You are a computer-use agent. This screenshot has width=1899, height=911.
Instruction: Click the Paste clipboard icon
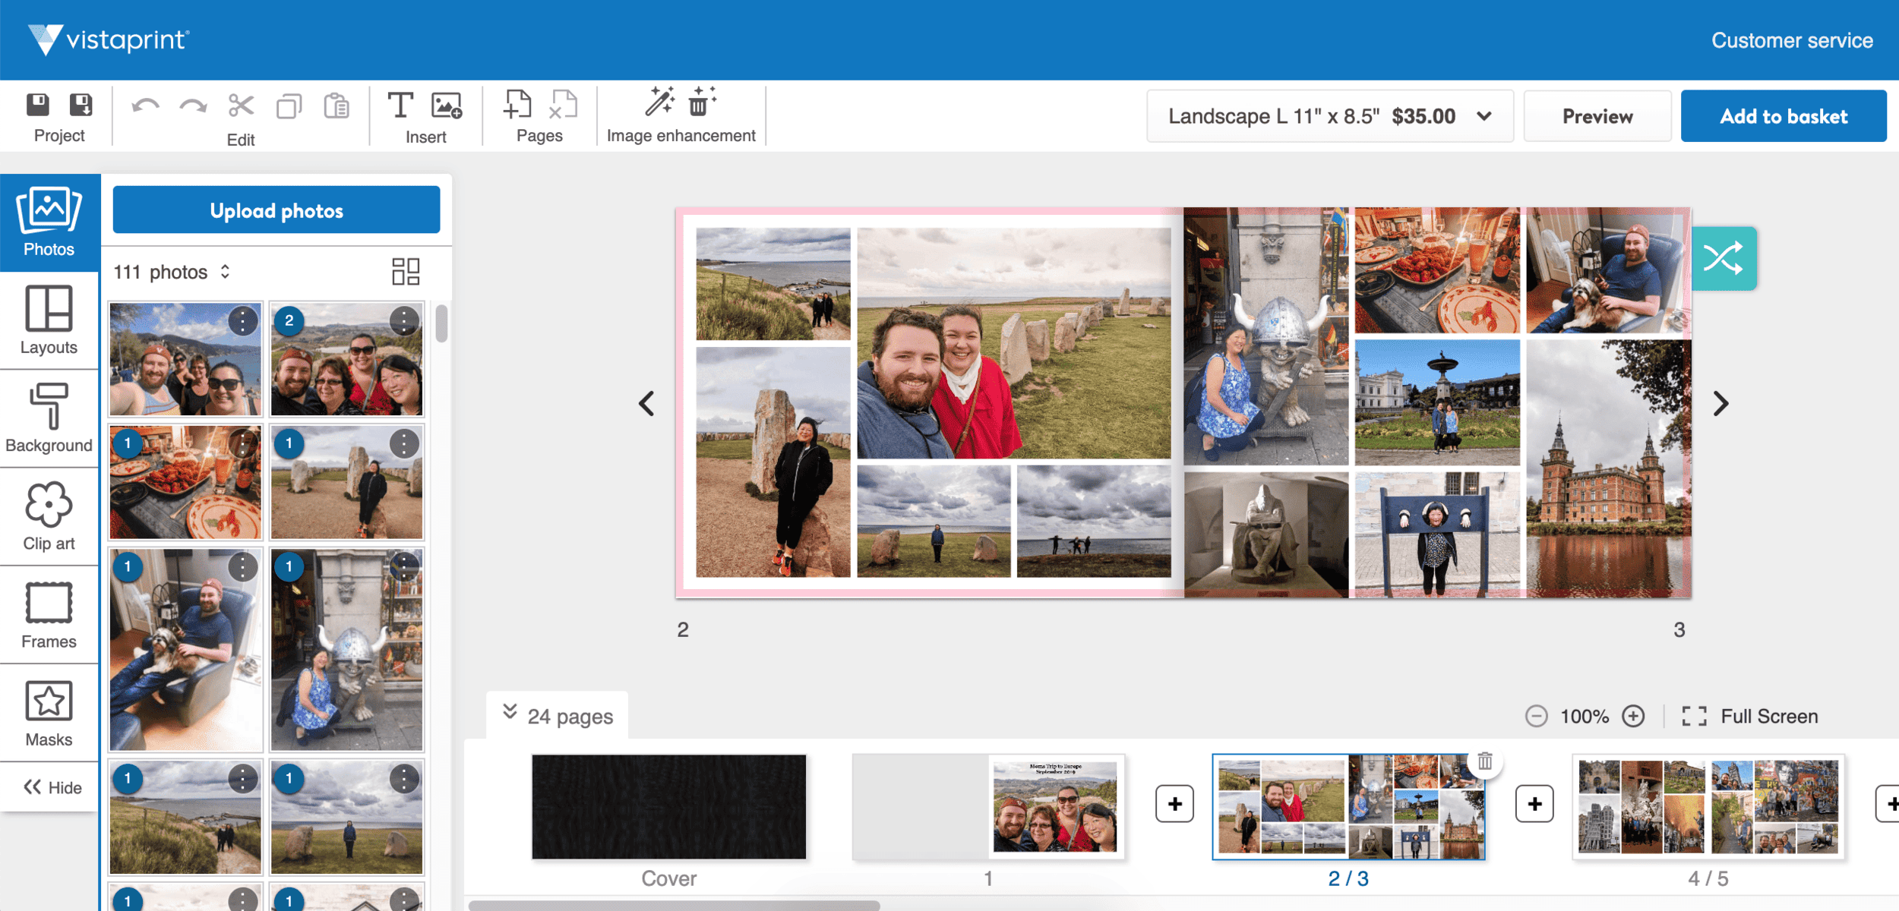(x=337, y=106)
